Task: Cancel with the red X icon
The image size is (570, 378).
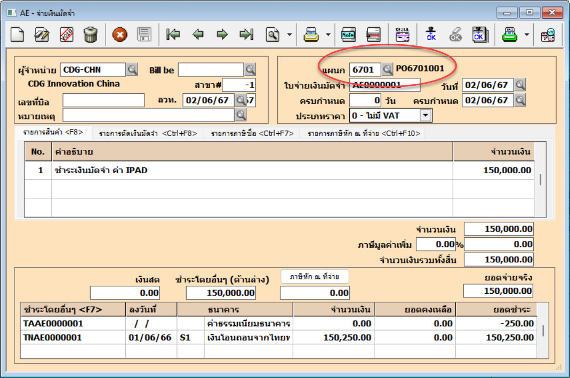Action: 119,35
